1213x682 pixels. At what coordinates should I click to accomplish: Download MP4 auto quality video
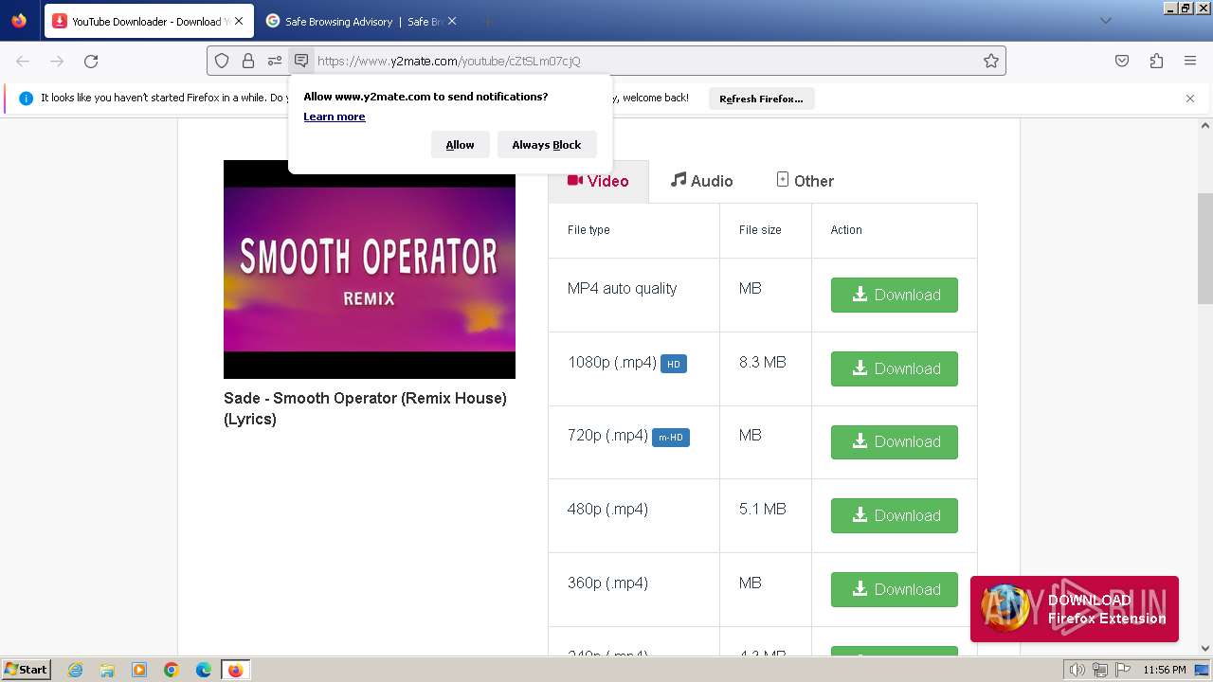pyautogui.click(x=895, y=295)
